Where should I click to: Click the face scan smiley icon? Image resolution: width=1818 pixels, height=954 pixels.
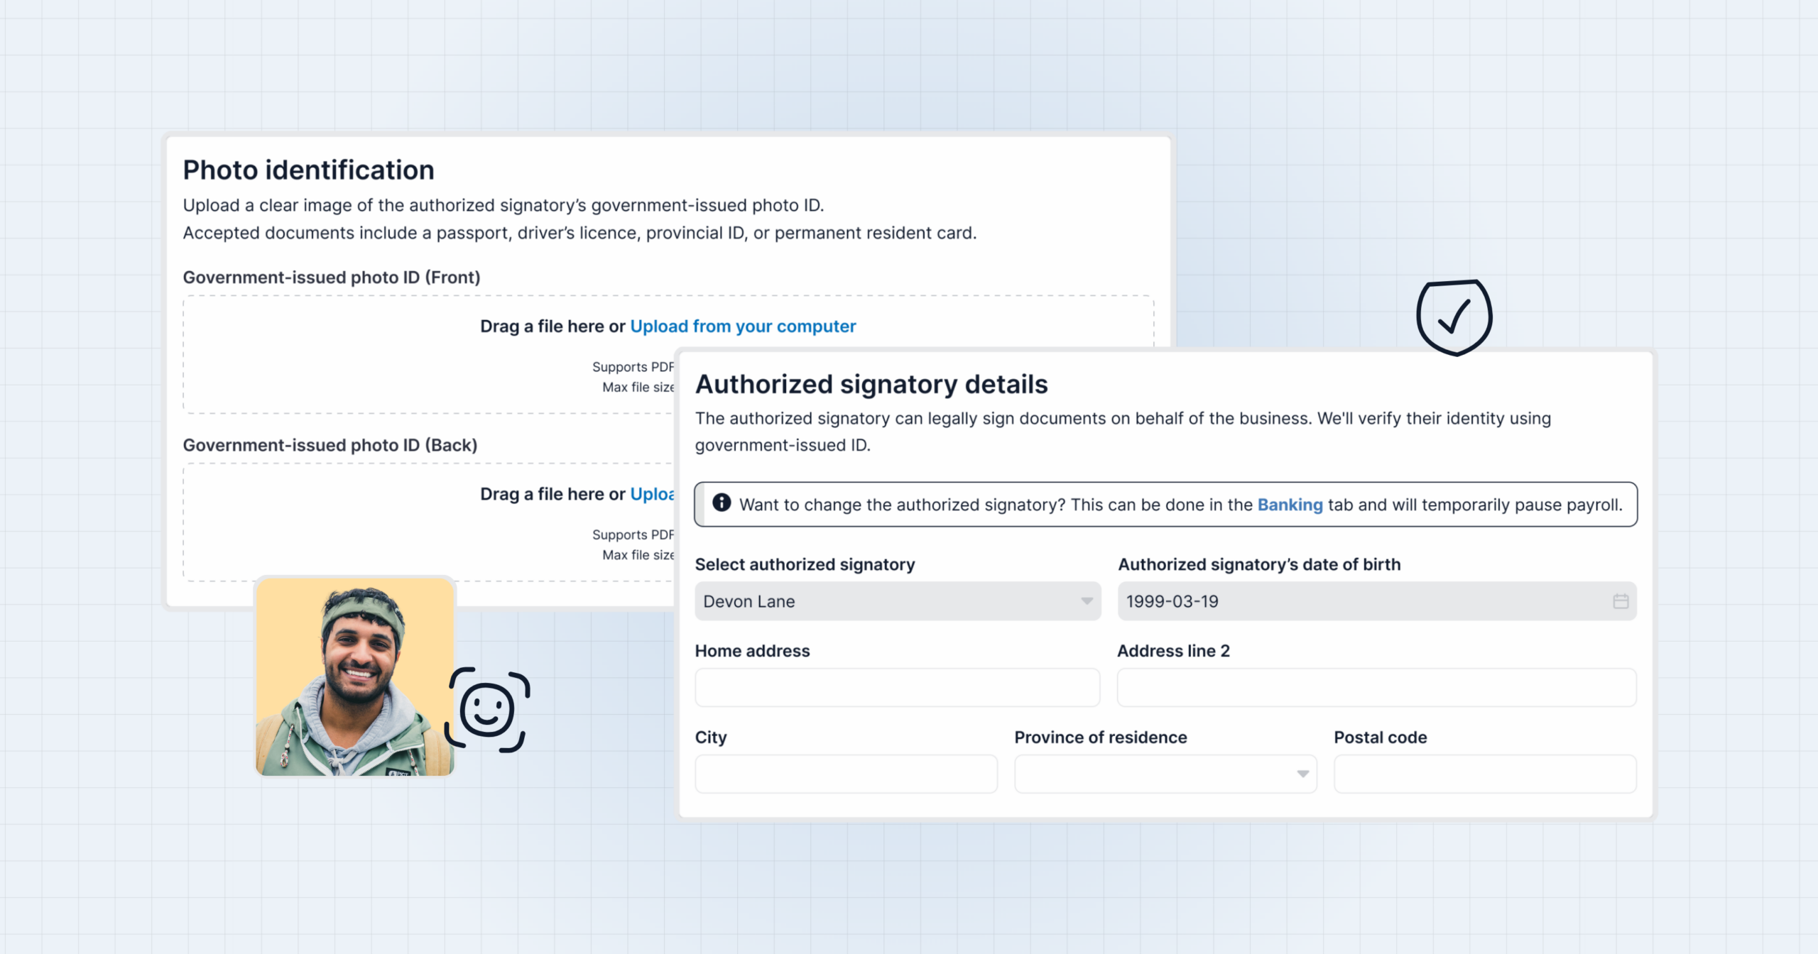tap(487, 709)
